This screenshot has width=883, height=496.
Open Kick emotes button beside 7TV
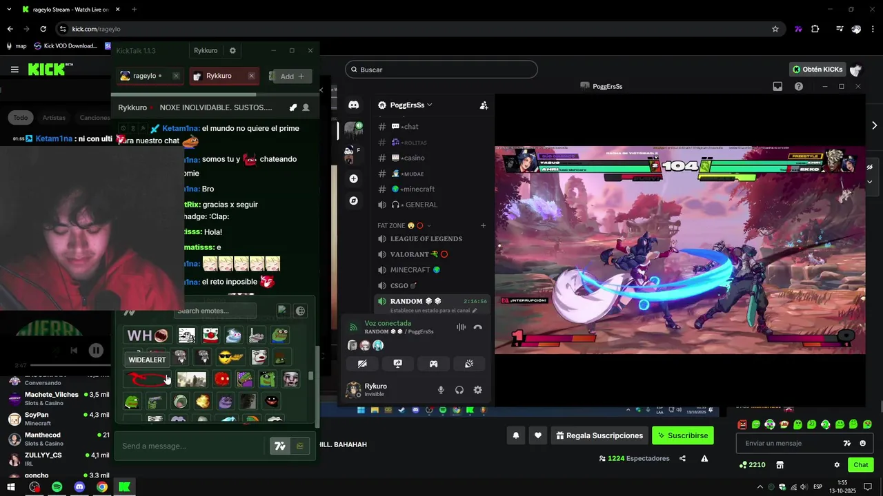299,446
